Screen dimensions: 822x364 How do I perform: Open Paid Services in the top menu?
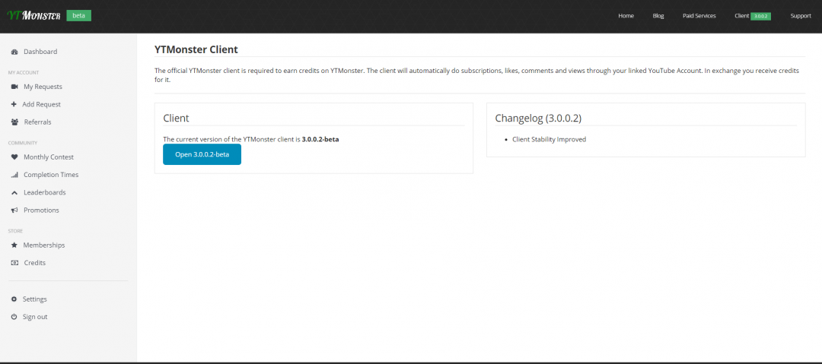[x=699, y=16]
